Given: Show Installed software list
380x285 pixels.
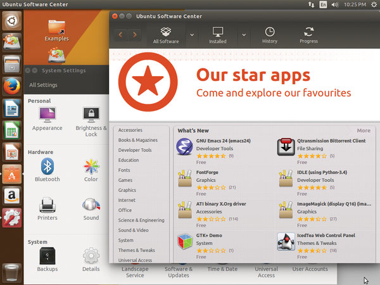Looking at the screenshot, I should (218, 35).
